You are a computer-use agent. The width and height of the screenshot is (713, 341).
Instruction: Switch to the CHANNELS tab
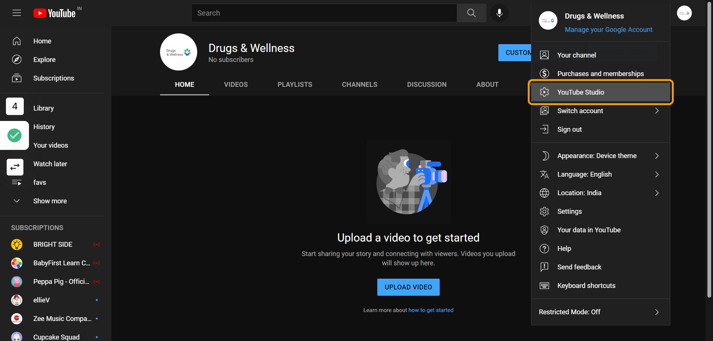(x=359, y=85)
